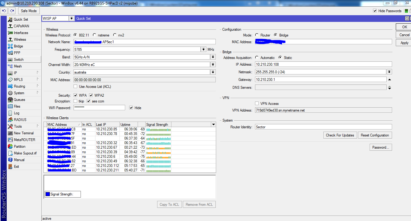Click the DNS Servers expand arrows
Image resolution: width=411 pixels, height=221 pixels.
pos(389,88)
